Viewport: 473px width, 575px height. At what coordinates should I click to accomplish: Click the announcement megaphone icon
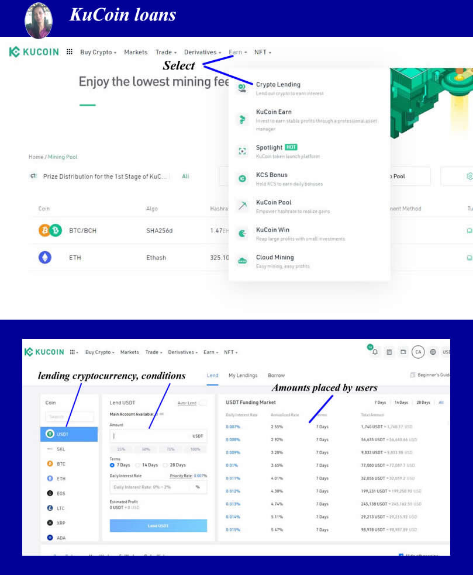(33, 176)
